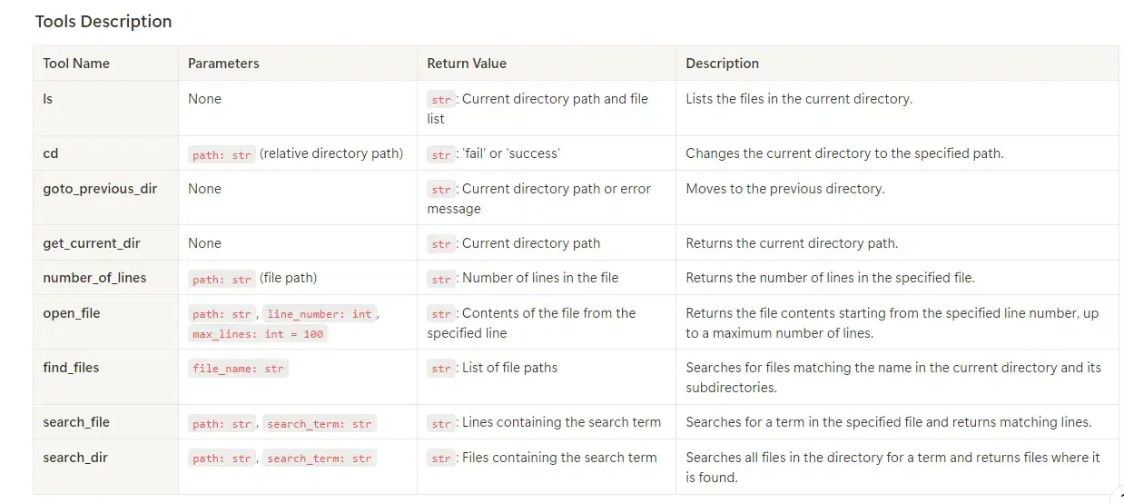The image size is (1124, 503).
Task: Click the find_files tool name
Action: pyautogui.click(x=71, y=368)
